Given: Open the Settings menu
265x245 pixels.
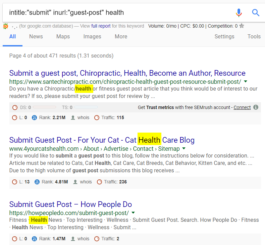Looking at the screenshot, I should [x=224, y=36].
